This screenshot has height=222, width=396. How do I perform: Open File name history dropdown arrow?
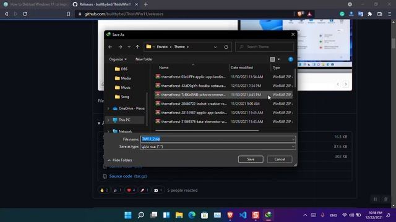[x=293, y=139]
